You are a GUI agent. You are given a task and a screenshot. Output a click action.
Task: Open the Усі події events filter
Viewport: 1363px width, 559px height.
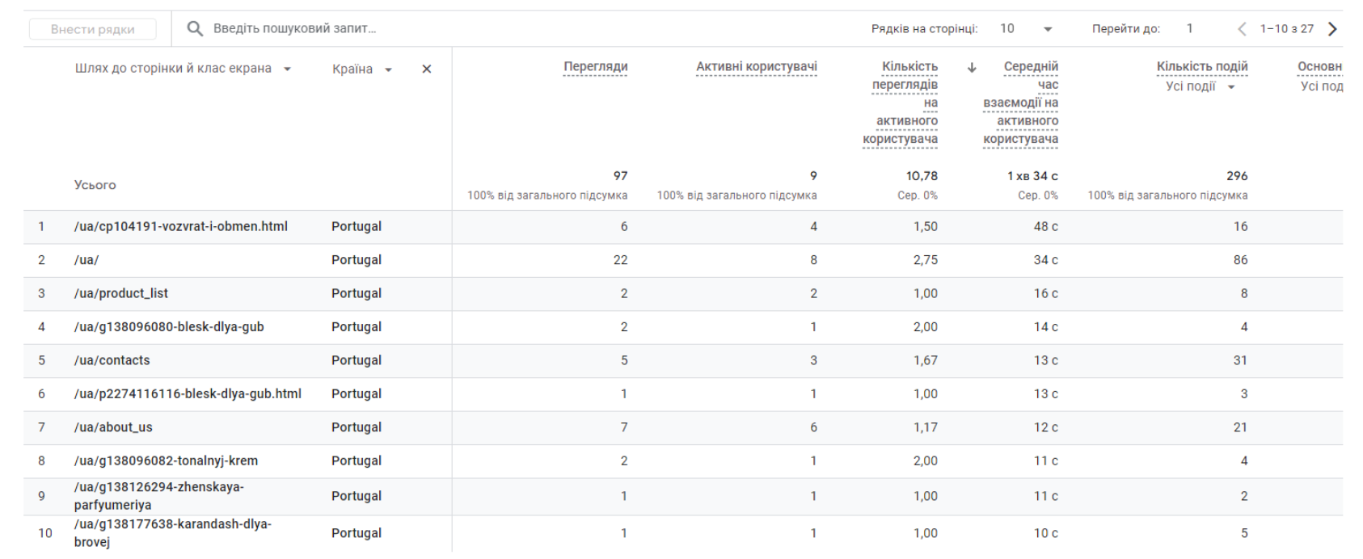[1201, 86]
